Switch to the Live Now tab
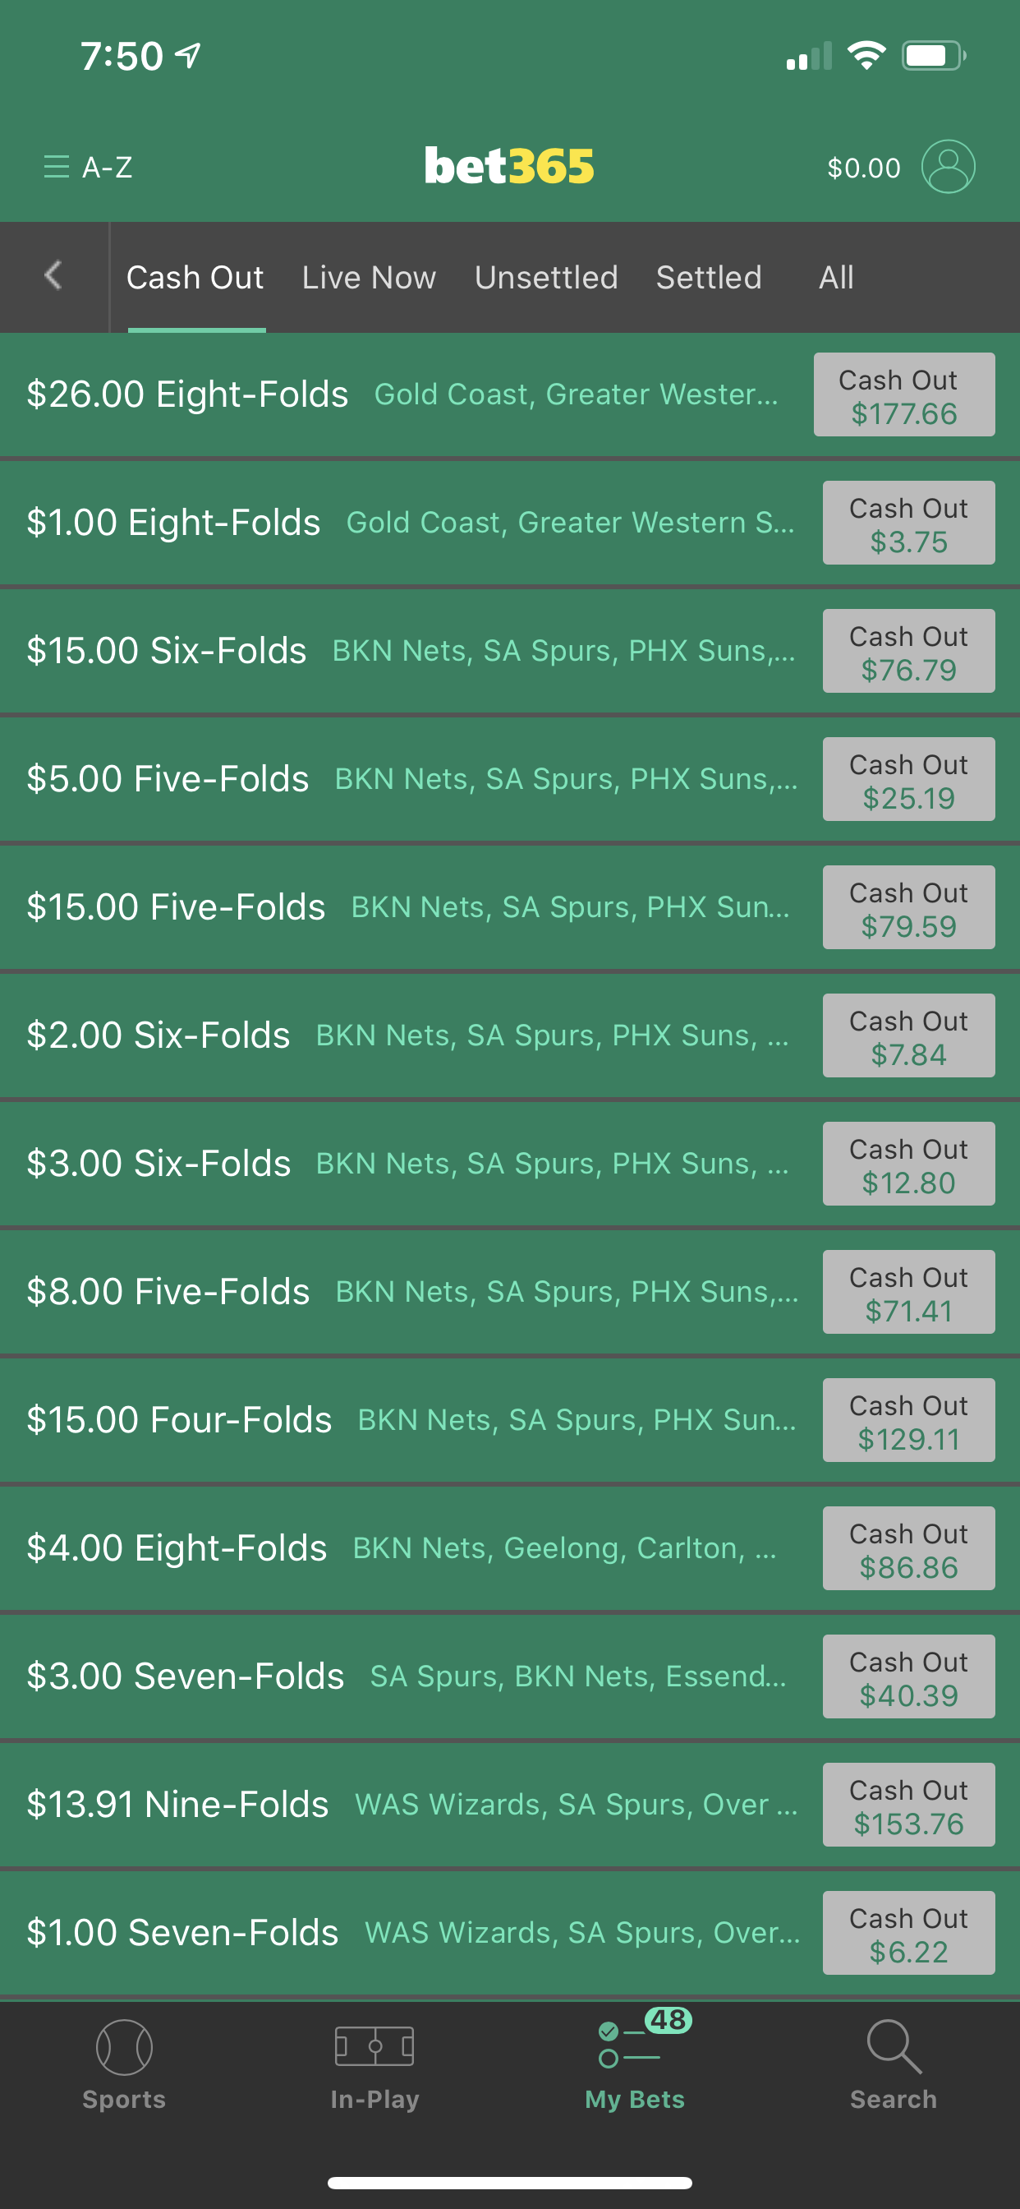This screenshot has width=1020, height=2209. pyautogui.click(x=369, y=277)
